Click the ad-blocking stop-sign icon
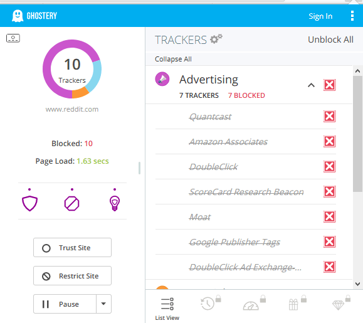This screenshot has height=323, width=363. [71, 204]
